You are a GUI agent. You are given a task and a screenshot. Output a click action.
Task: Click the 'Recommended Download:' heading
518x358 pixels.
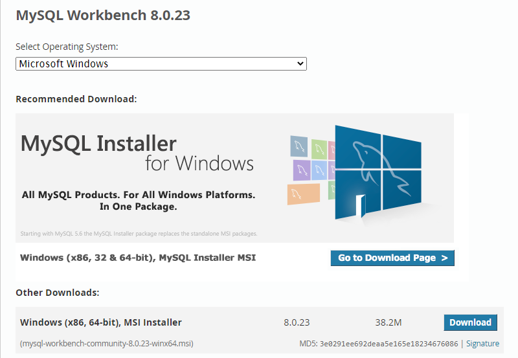[76, 99]
